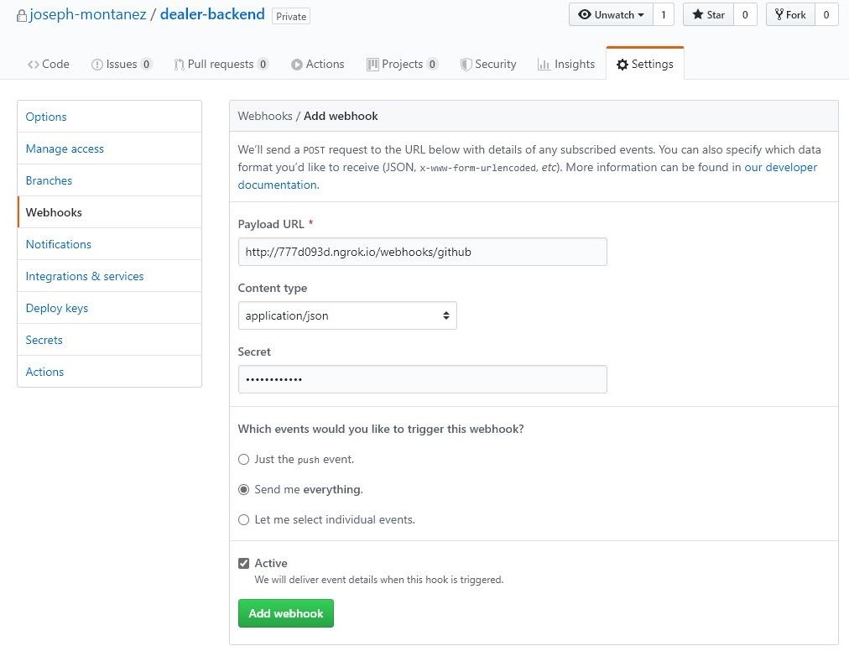The height and width of the screenshot is (667, 849).
Task: Click the Security shield icon
Action: tap(466, 65)
